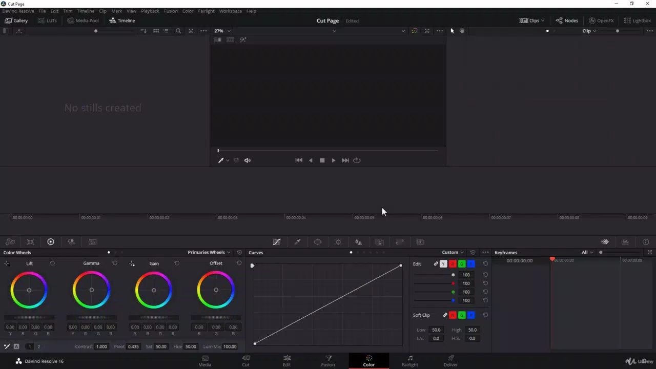Switch to the Fairlight page
This screenshot has height=369, width=656.
[409, 361]
